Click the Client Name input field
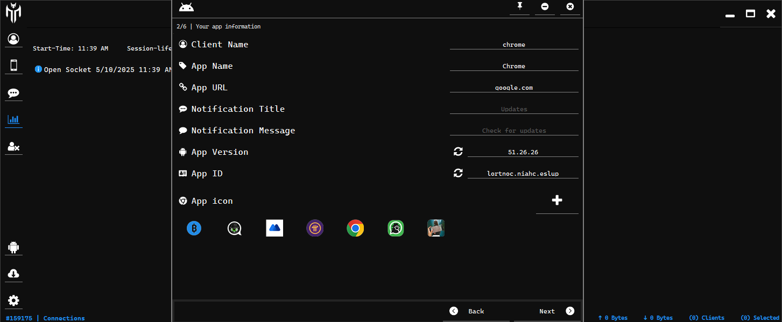This screenshot has width=782, height=322. (513, 45)
